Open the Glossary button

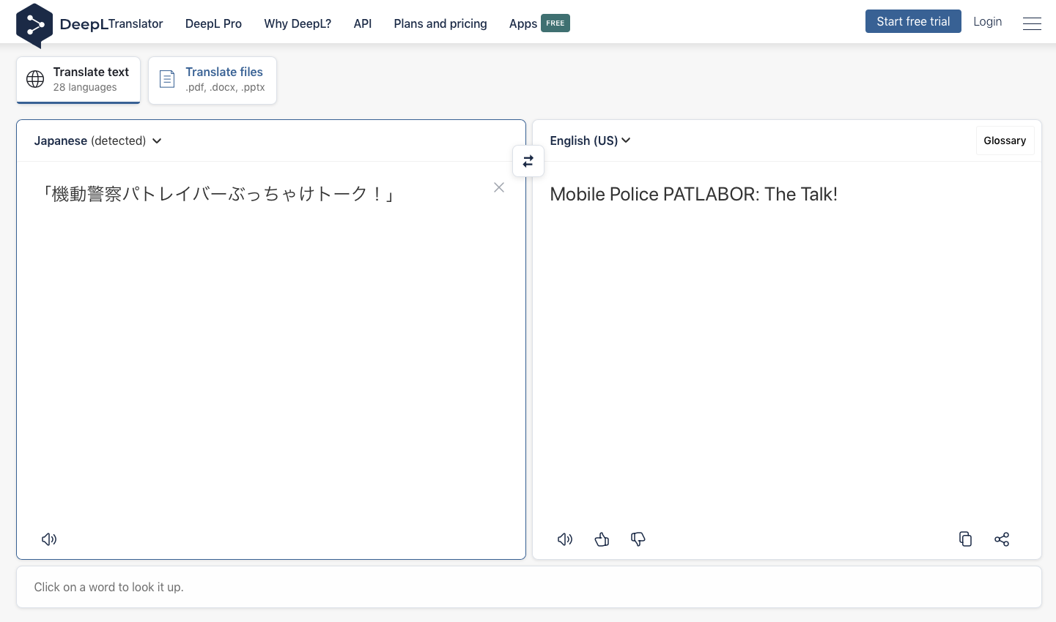[x=1005, y=140]
